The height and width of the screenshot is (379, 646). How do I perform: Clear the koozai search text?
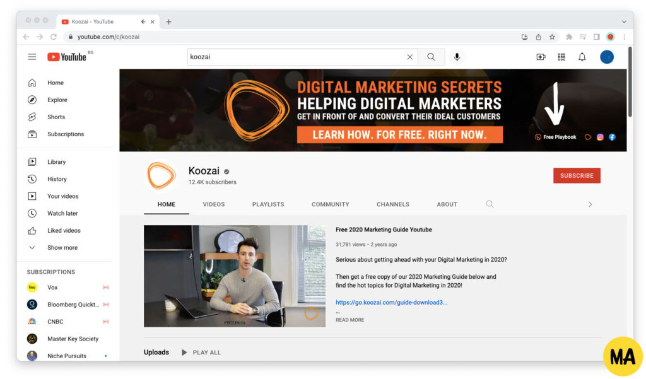coord(409,57)
